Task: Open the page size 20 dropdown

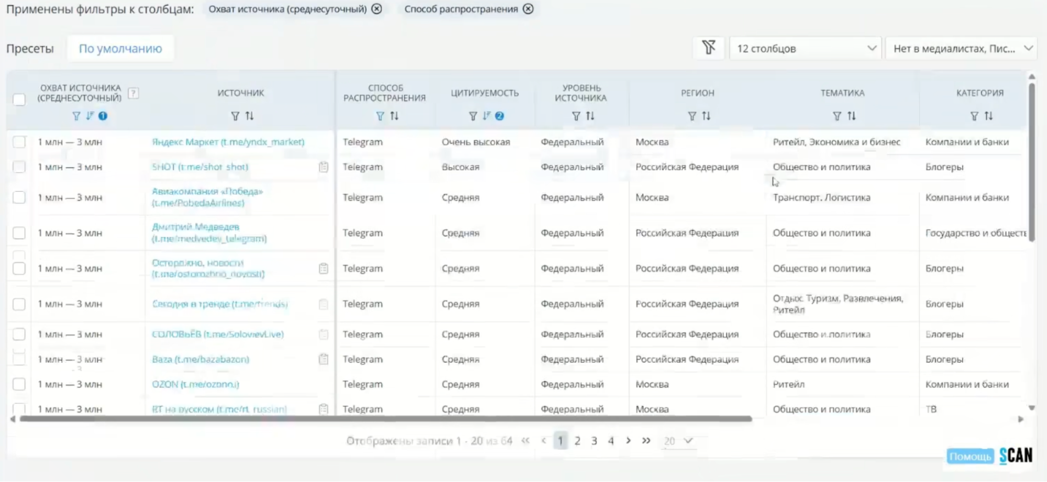Action: (678, 441)
